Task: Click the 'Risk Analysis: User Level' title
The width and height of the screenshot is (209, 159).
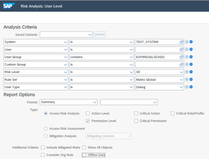Action: point(41,6)
